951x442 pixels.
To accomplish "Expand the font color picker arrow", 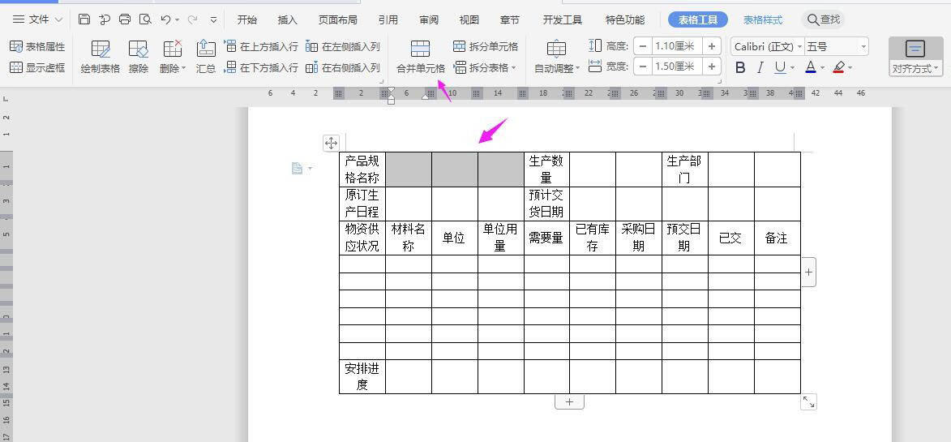I will (x=822, y=68).
